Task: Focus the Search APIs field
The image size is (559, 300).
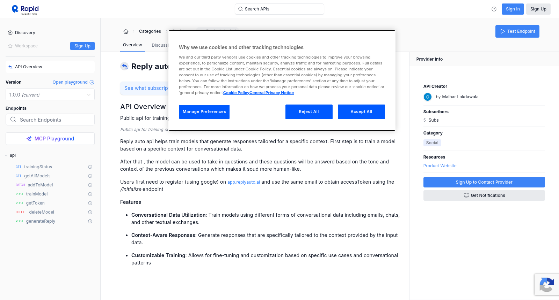Action: tap(279, 9)
